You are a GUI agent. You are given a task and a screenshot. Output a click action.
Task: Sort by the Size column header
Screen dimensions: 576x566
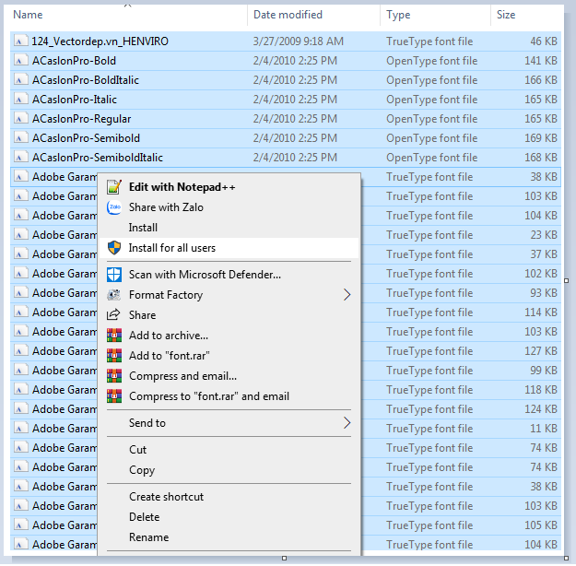(x=506, y=15)
